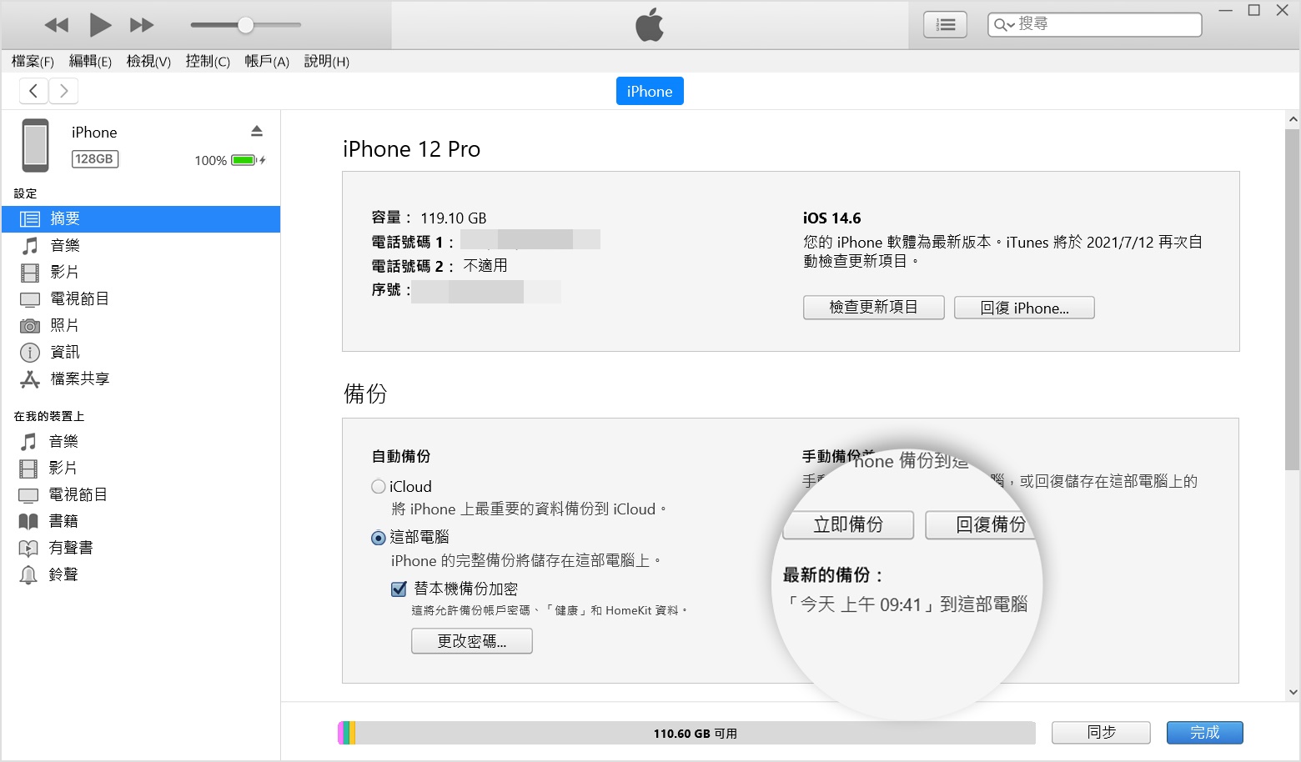Screen dimensions: 1301x762
Task: Go back with the left chevron
Action: [x=33, y=91]
